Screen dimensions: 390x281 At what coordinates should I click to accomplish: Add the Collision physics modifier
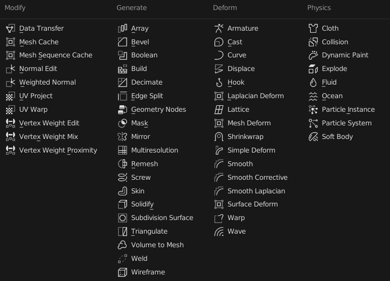pyautogui.click(x=328, y=42)
